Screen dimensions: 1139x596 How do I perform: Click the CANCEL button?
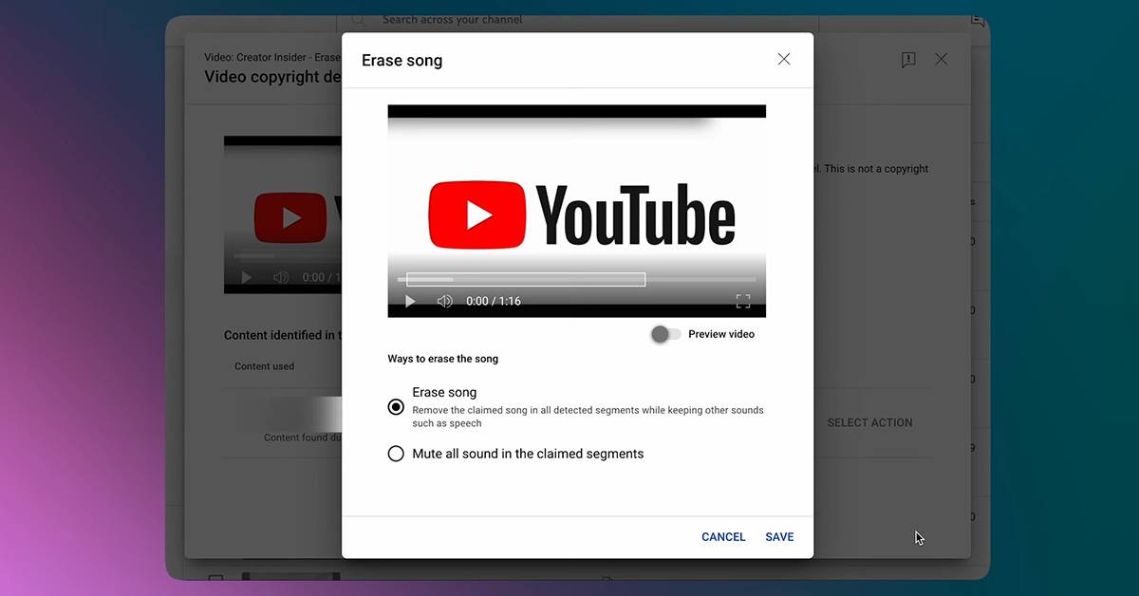point(723,537)
